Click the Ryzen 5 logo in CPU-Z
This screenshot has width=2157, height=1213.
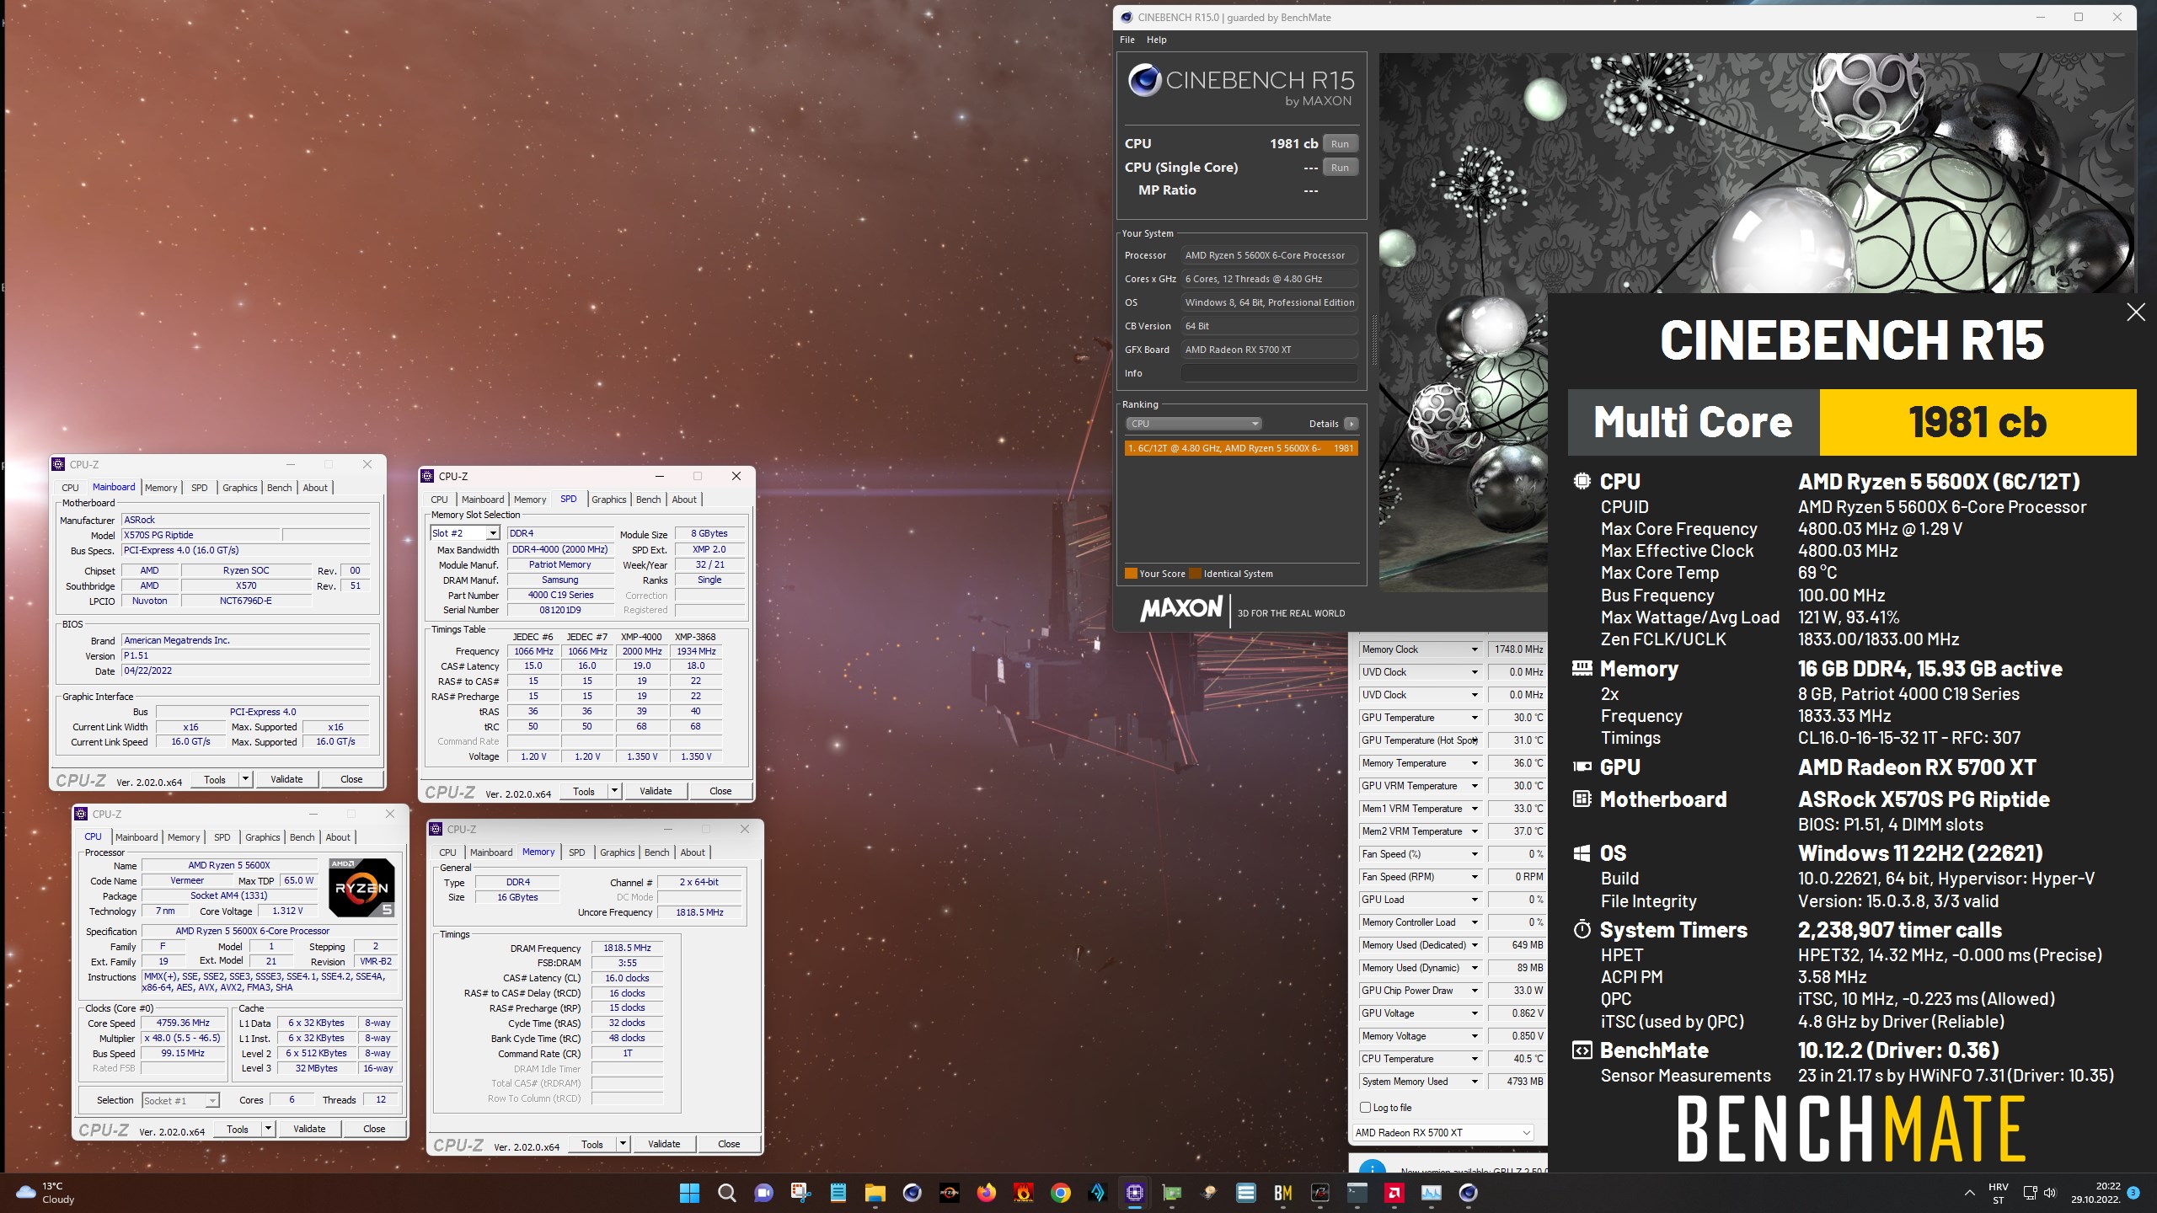click(361, 887)
